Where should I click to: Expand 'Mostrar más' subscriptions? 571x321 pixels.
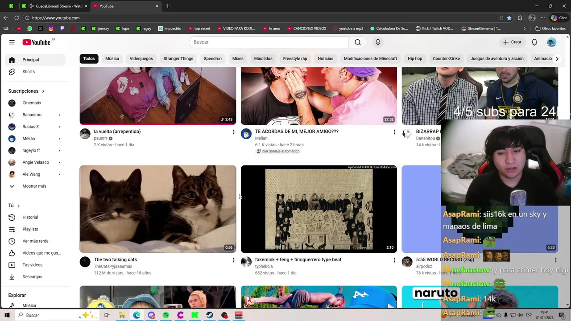[34, 186]
